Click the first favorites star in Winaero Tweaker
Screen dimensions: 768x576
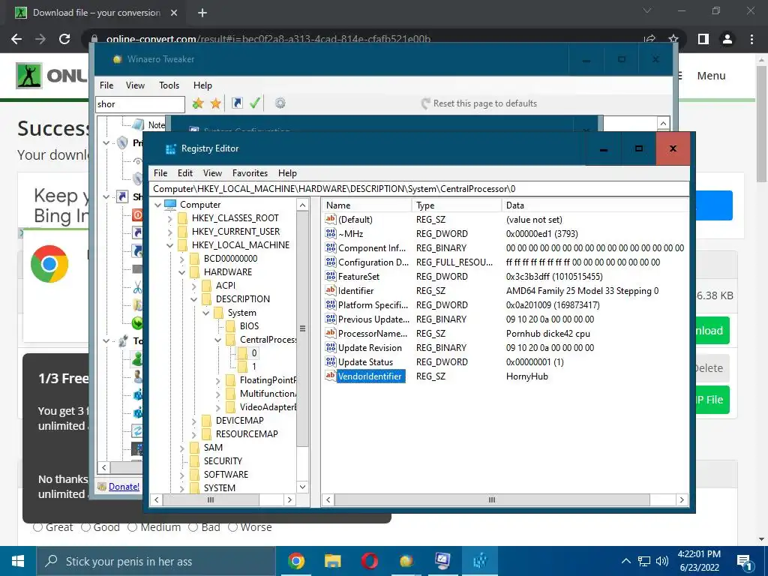pyautogui.click(x=198, y=103)
